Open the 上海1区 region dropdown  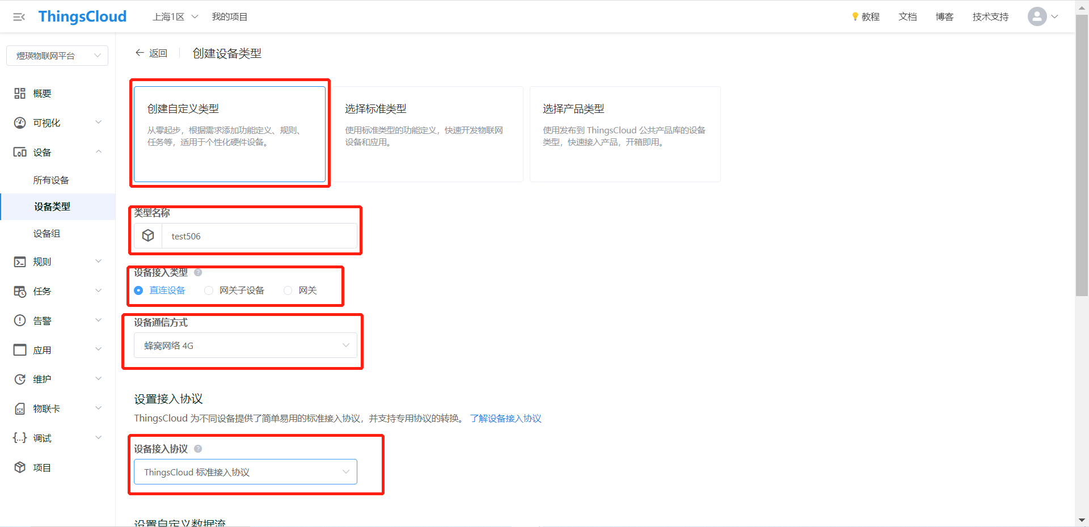175,16
